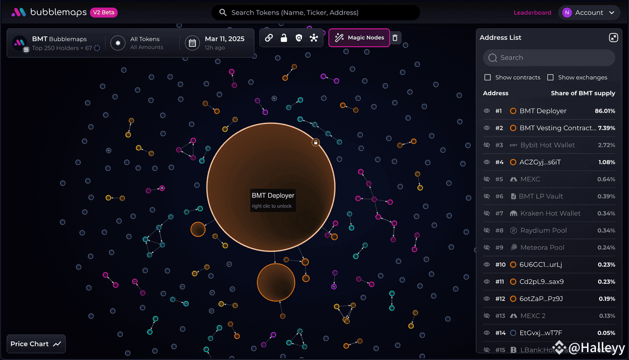Collapse the Address List panel
Screen dimensions: 629x360
point(613,38)
